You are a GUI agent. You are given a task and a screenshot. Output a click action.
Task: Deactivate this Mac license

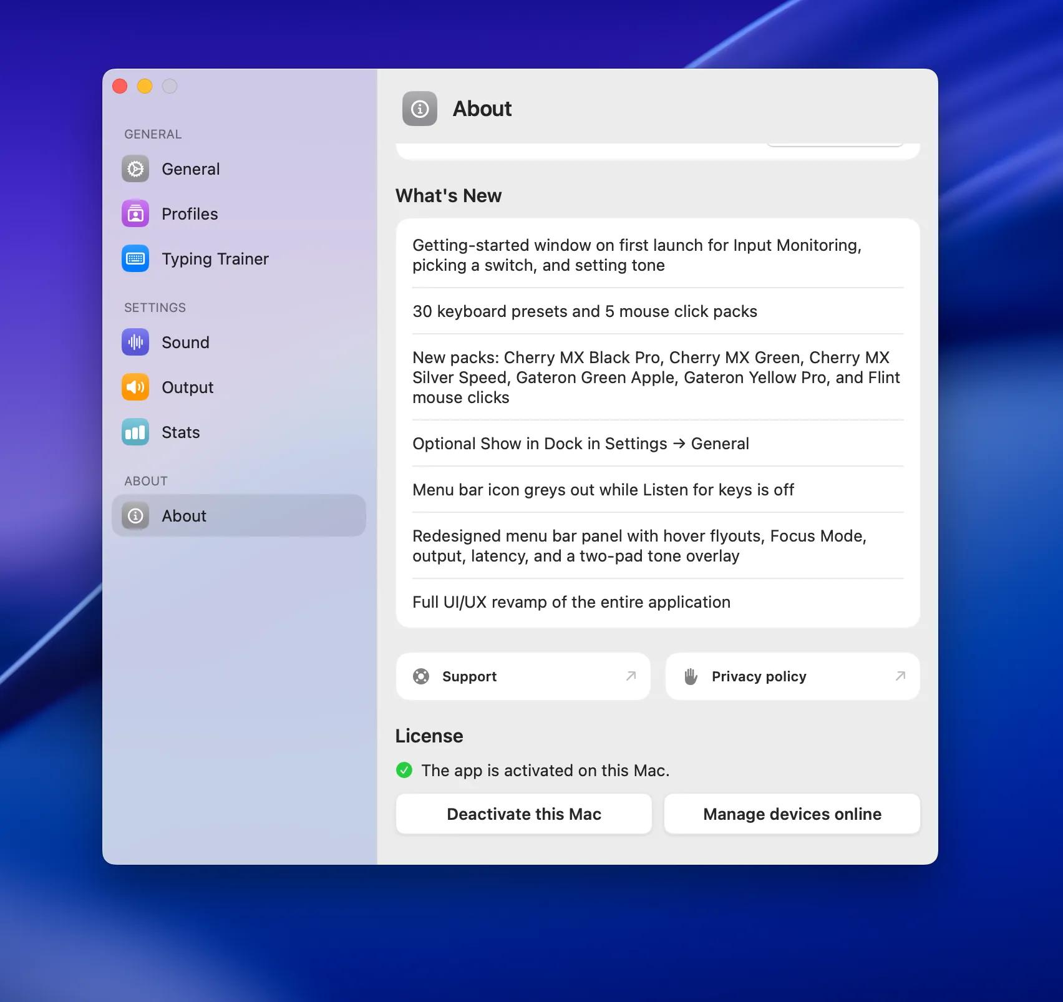(x=524, y=814)
